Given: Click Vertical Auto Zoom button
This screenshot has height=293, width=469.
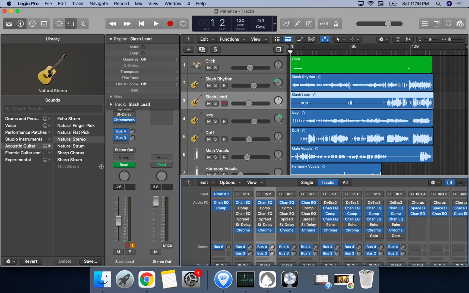Looking at the screenshot, I should click(x=398, y=39).
